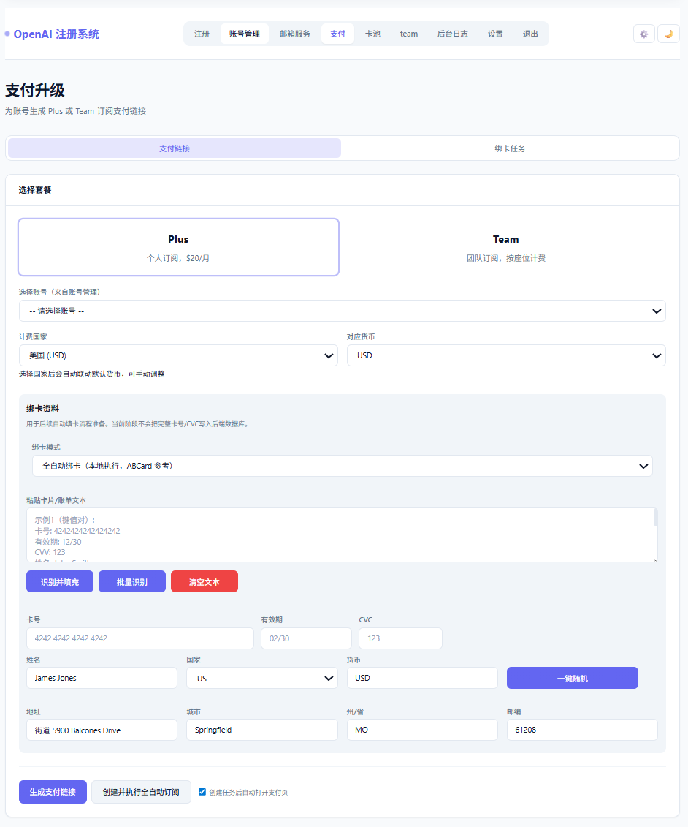The image size is (688, 827).
Task: Click the 生成支付链接 button
Action: [x=53, y=792]
